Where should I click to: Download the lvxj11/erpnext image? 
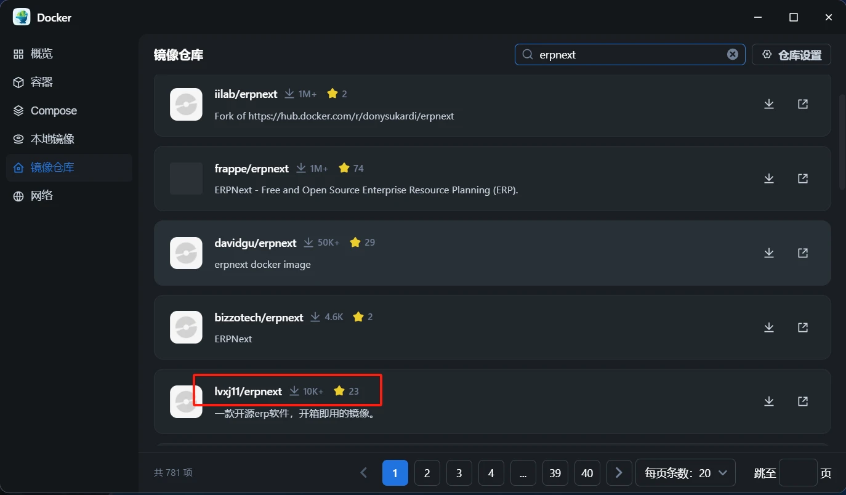(x=769, y=401)
